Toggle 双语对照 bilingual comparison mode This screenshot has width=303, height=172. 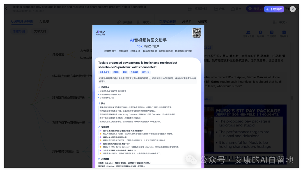pos(272,32)
